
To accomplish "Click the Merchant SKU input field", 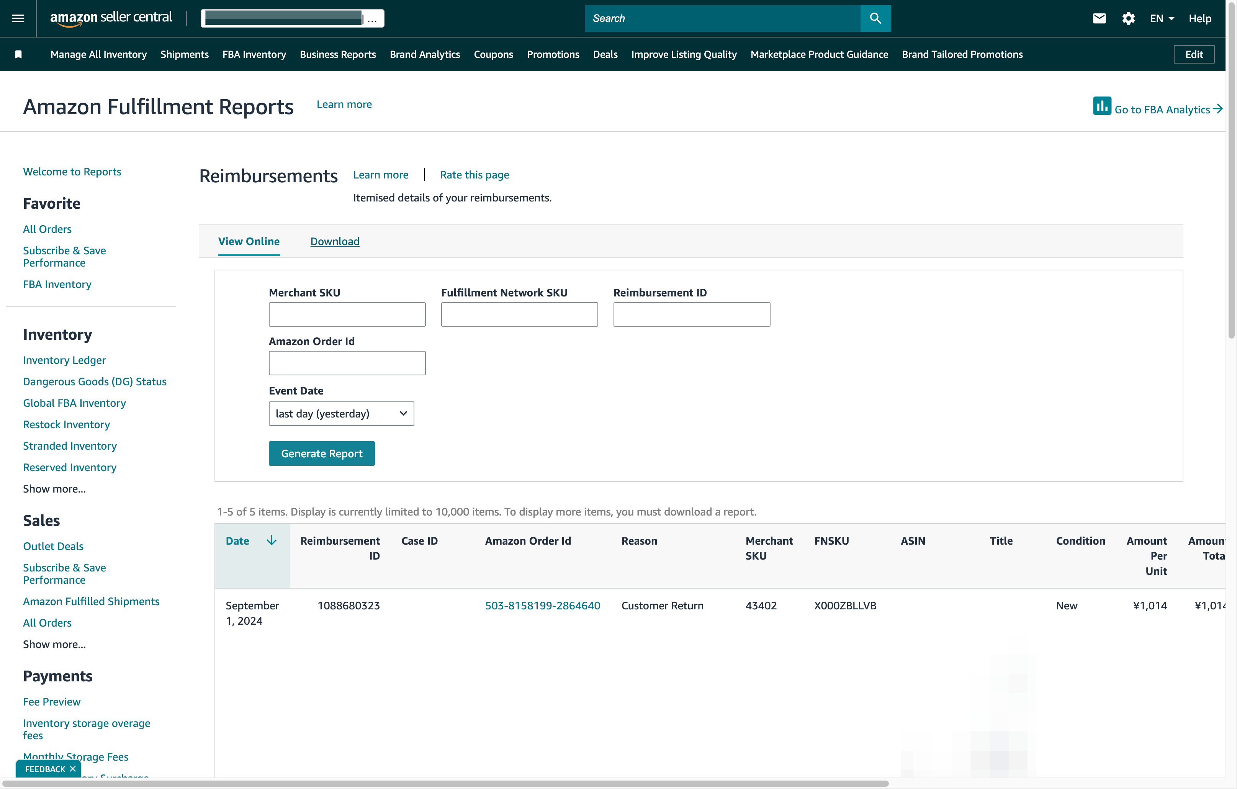I will (347, 314).
